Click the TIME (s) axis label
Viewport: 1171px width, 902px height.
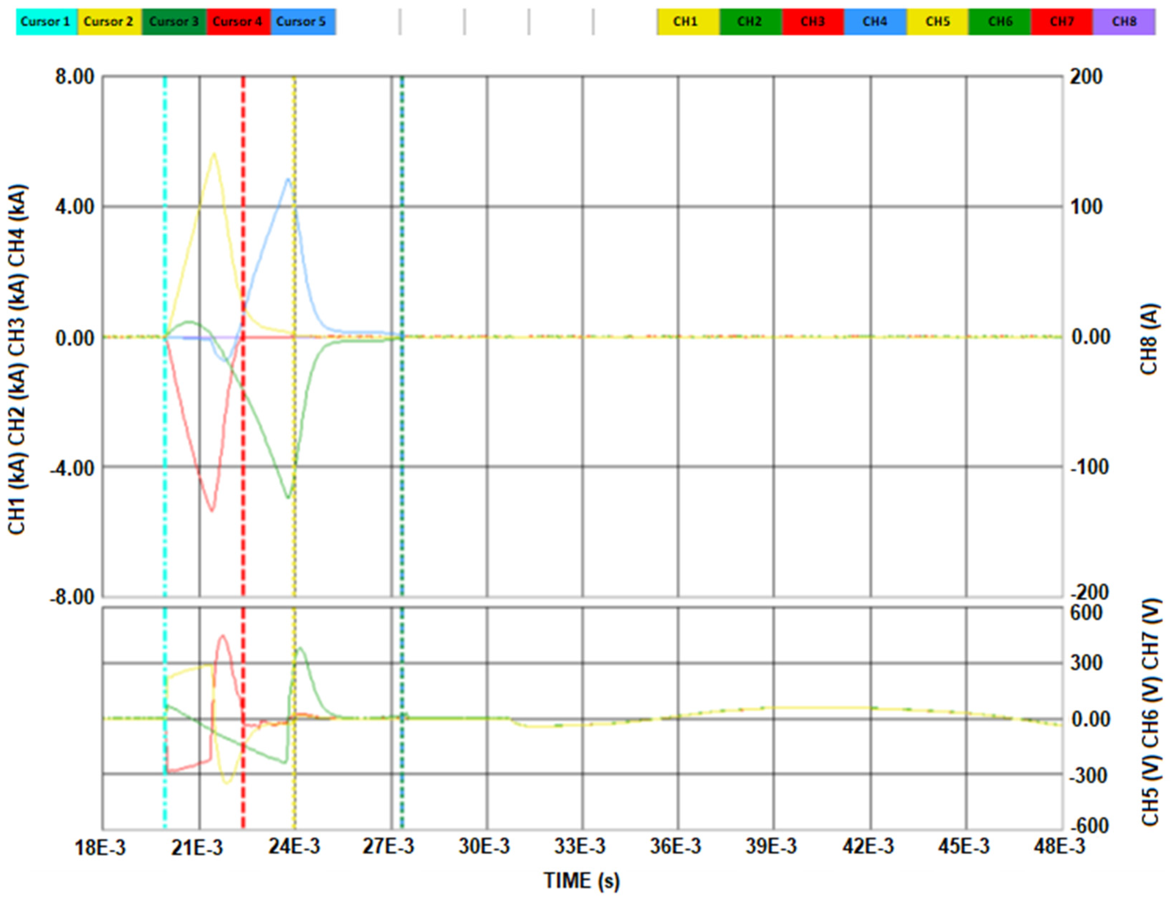tap(581, 881)
